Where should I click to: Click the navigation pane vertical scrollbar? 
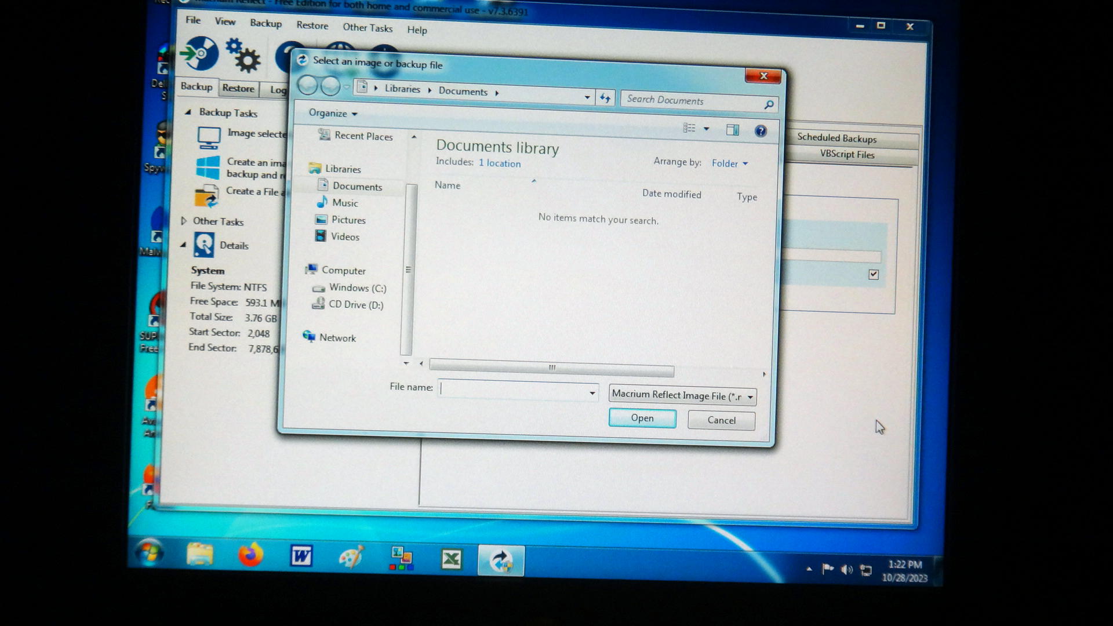point(408,270)
